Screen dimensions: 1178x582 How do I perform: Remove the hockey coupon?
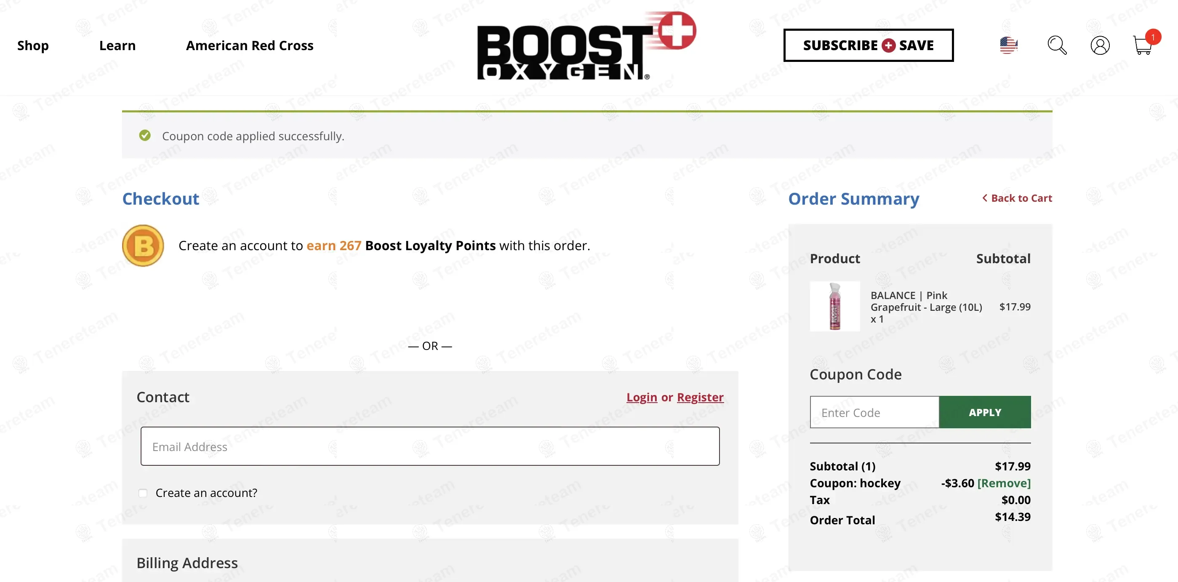tap(1004, 483)
